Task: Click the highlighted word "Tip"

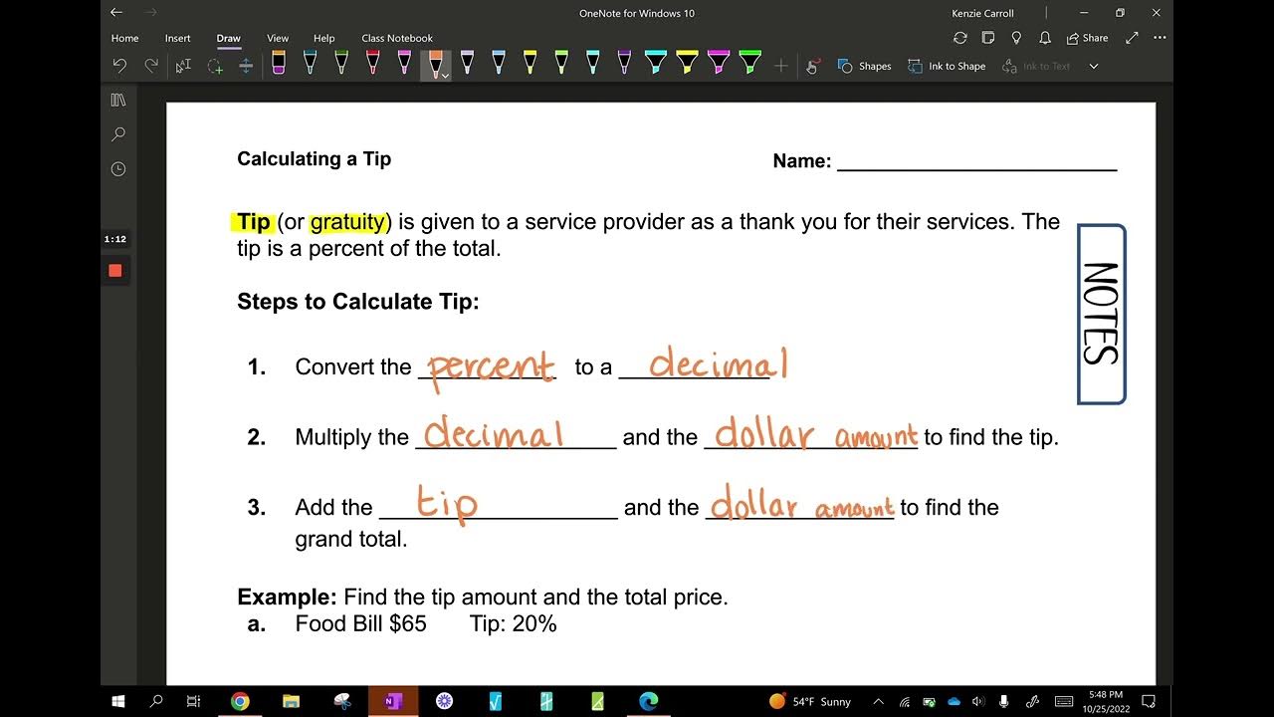Action: (254, 221)
